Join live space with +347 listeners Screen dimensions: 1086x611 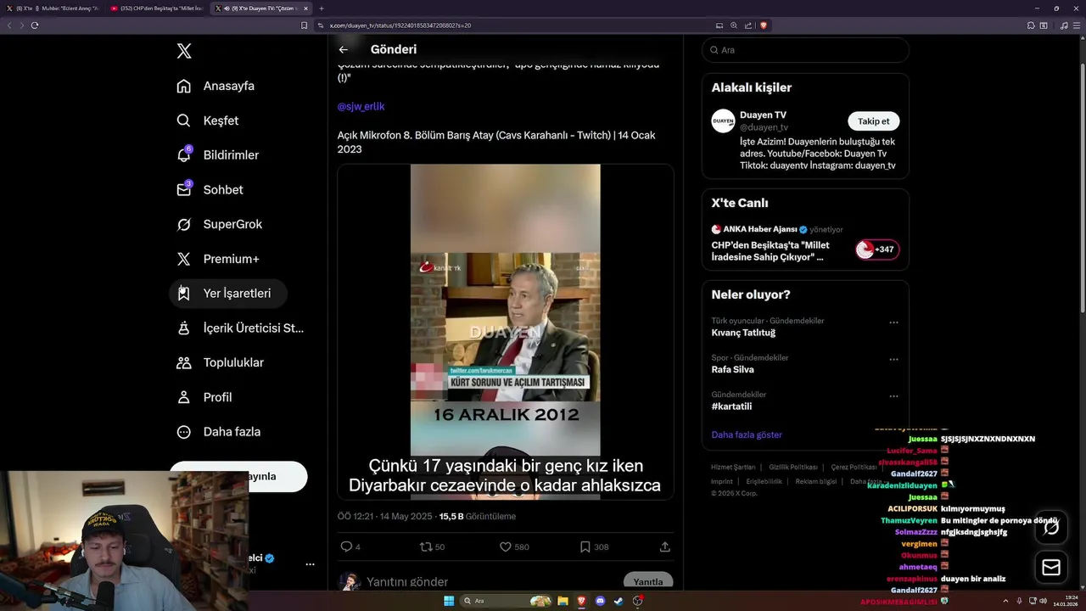click(877, 249)
